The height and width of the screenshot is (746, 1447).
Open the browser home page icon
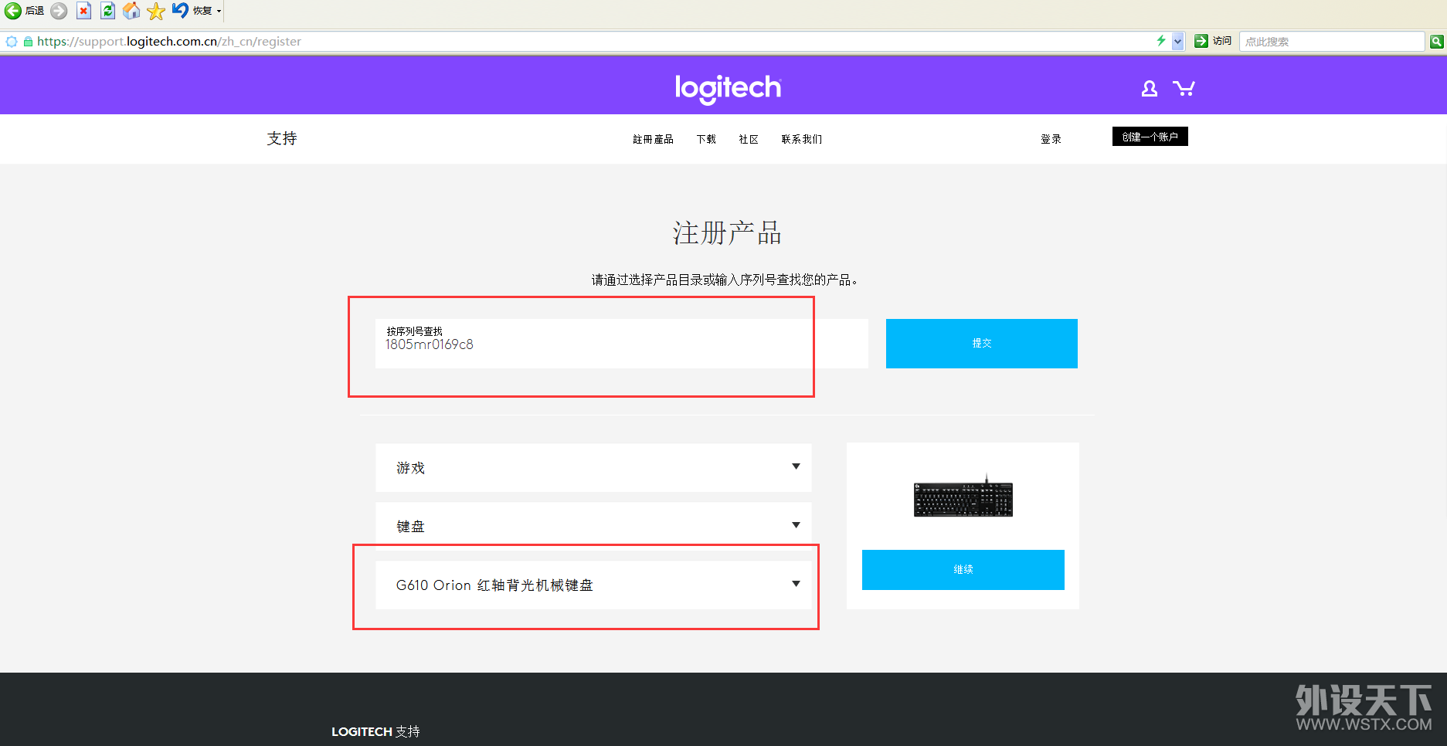tap(132, 11)
